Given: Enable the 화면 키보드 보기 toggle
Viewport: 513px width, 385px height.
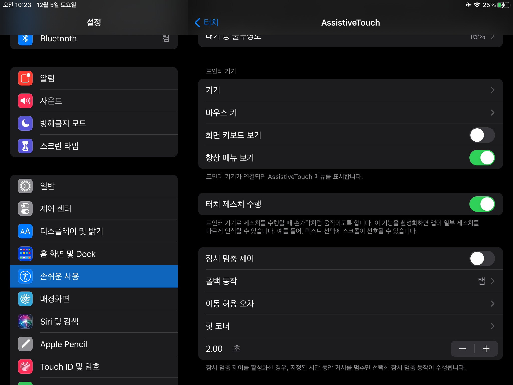Looking at the screenshot, I should point(482,135).
